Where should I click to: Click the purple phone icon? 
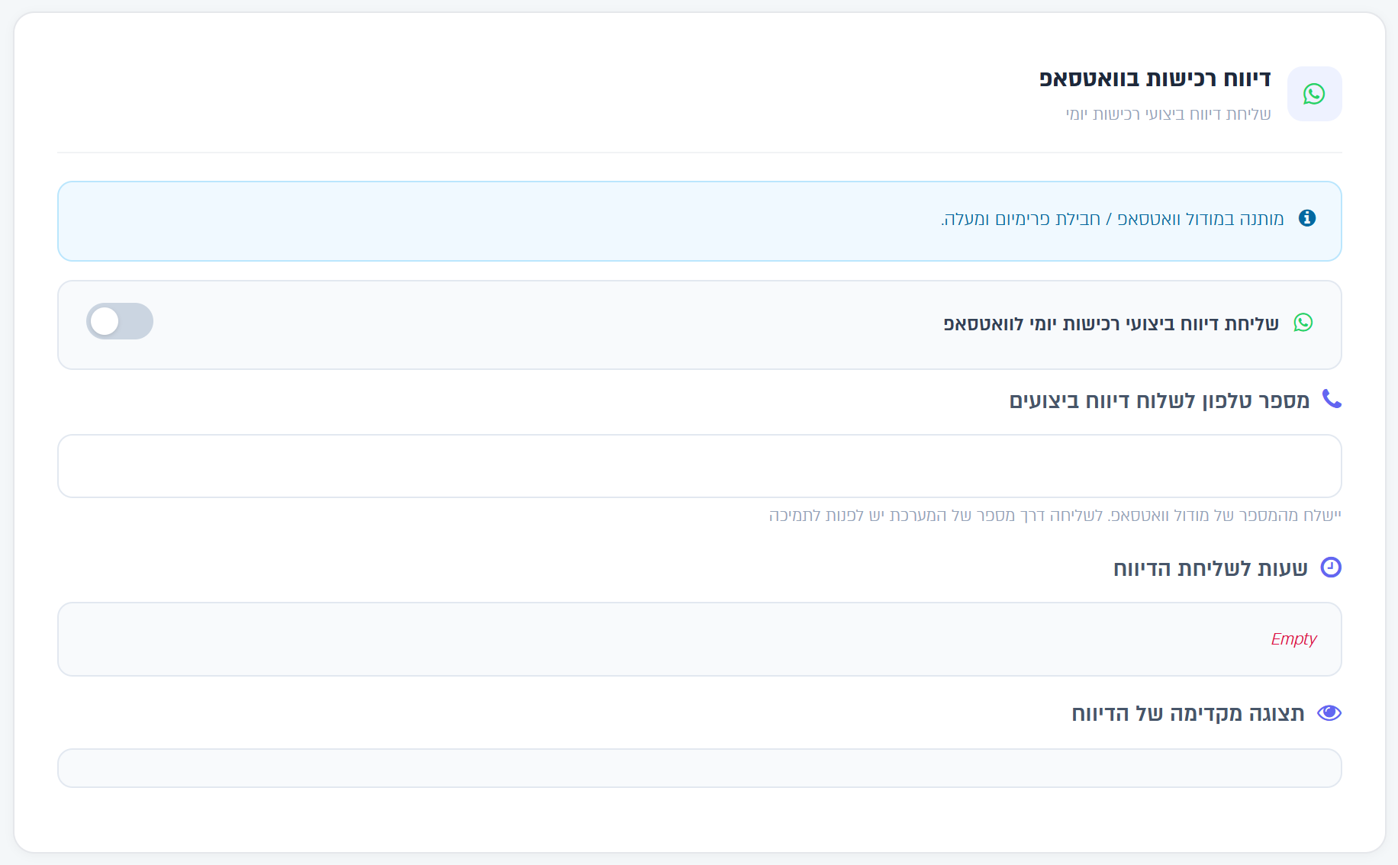click(x=1332, y=399)
